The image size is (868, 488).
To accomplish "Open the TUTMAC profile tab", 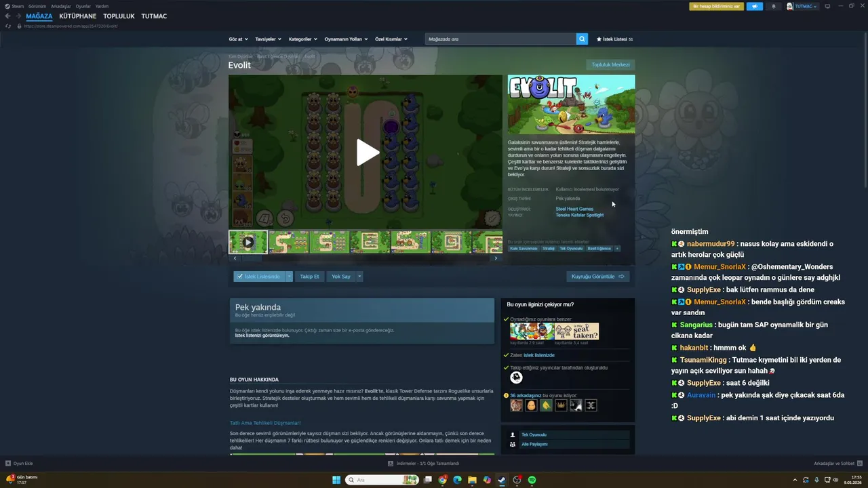I will 154,16.
